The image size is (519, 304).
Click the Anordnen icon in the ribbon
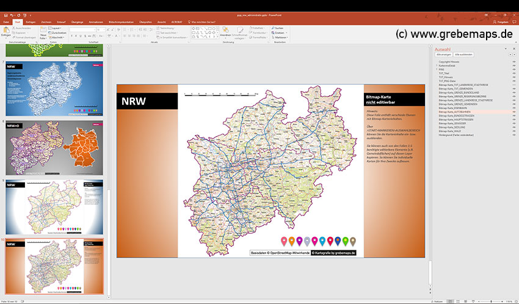[x=225, y=31]
